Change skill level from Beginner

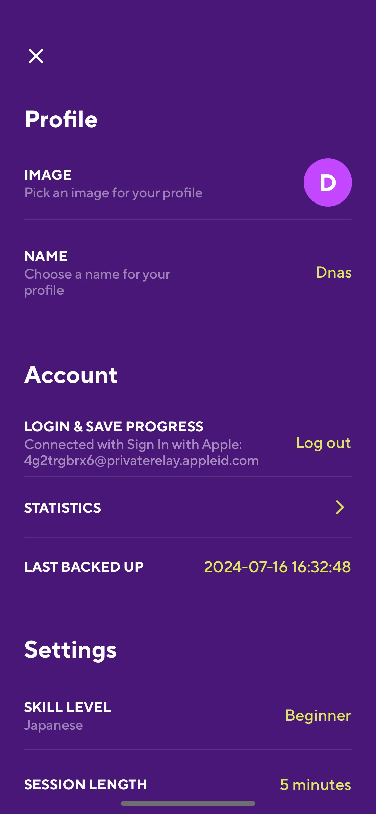pos(318,716)
